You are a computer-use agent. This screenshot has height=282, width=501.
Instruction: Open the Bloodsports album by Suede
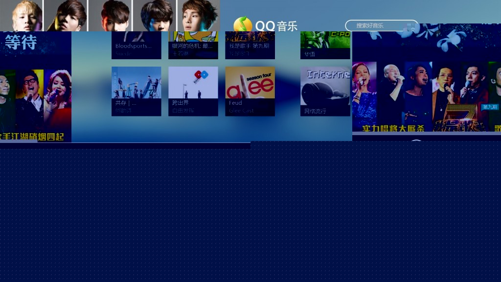[136, 44]
